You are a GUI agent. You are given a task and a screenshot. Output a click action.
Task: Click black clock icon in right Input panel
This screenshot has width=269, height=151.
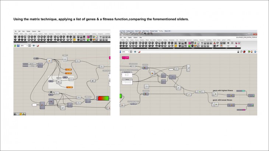coord(192,46)
